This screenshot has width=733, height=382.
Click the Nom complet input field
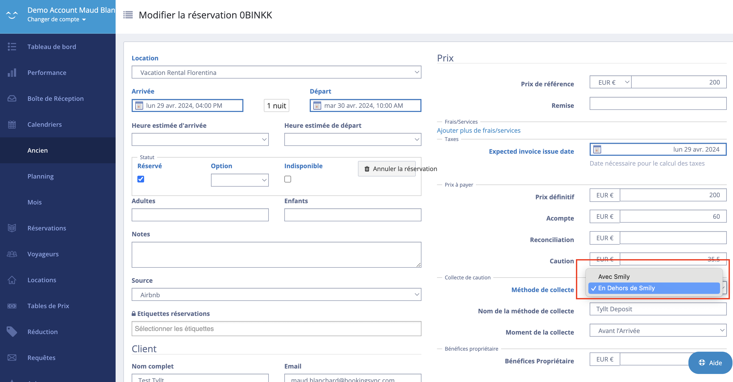click(200, 378)
